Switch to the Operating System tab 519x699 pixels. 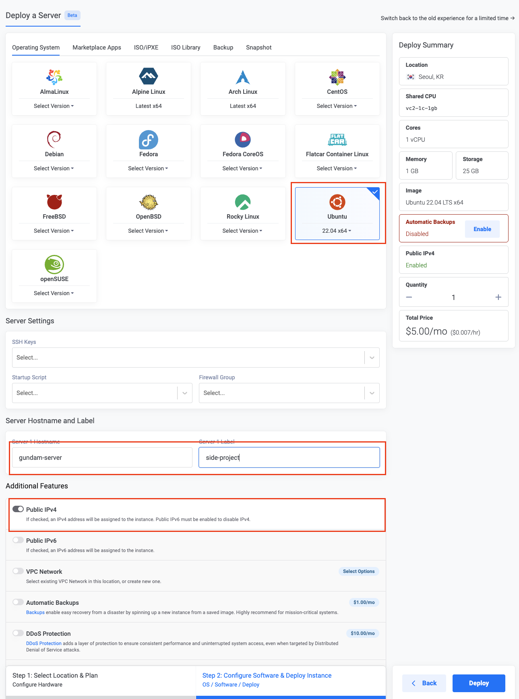36,48
